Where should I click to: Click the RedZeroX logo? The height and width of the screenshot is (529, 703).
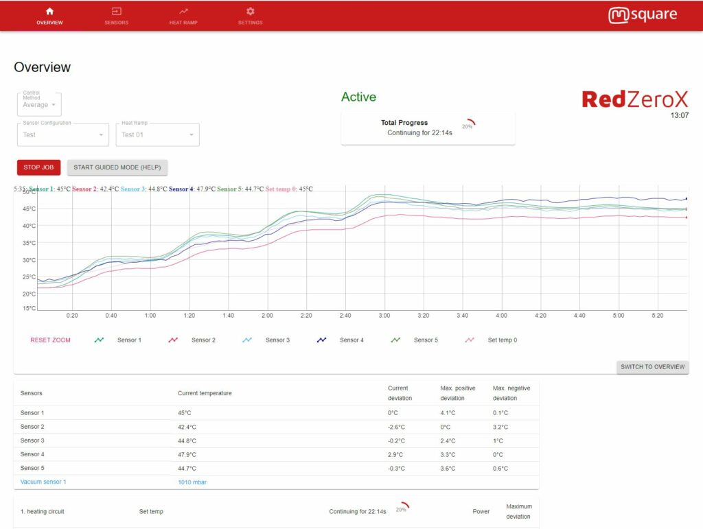tap(634, 99)
